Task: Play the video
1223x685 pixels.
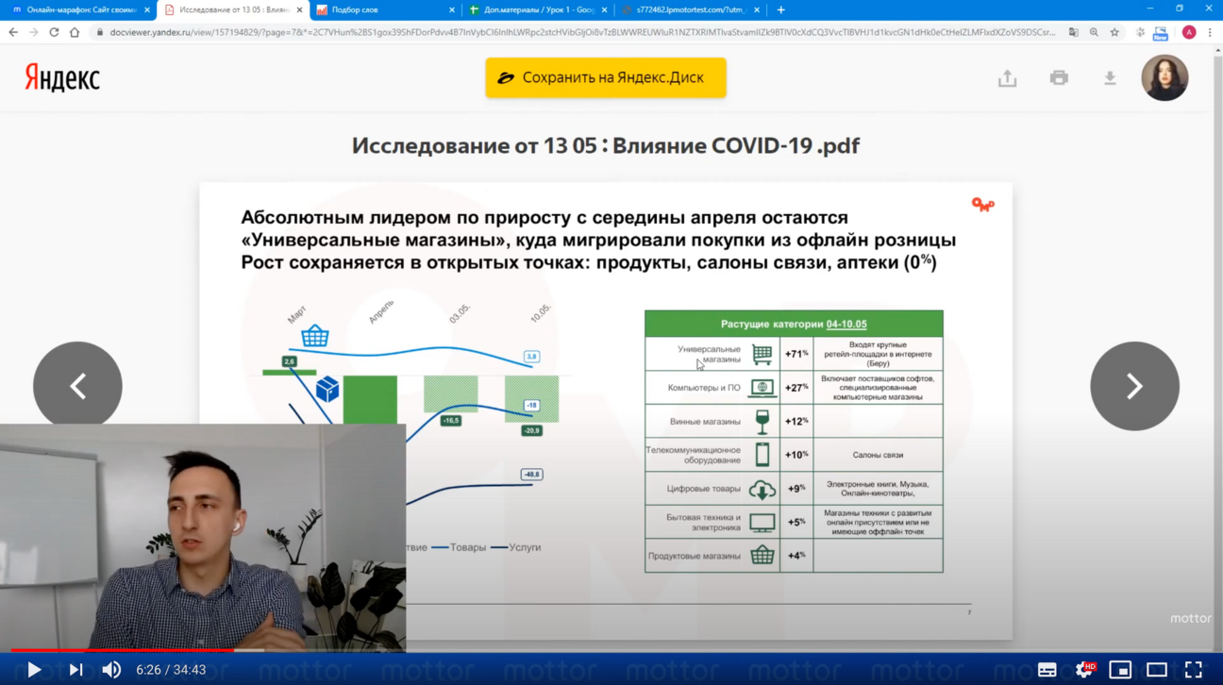Action: pos(34,670)
